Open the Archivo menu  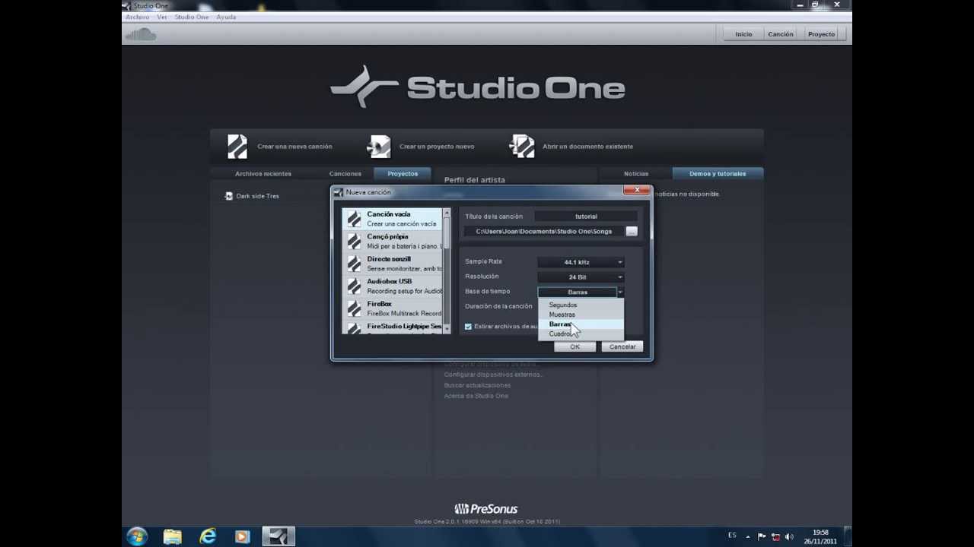click(137, 17)
